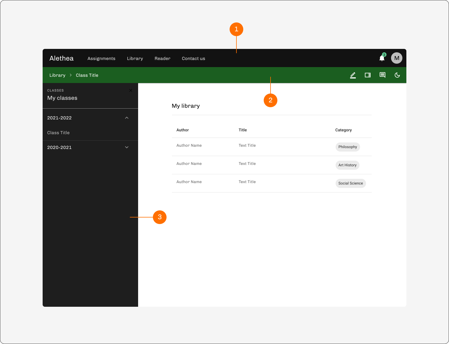This screenshot has width=449, height=344.
Task: Click the My classes heading
Action: (62, 98)
